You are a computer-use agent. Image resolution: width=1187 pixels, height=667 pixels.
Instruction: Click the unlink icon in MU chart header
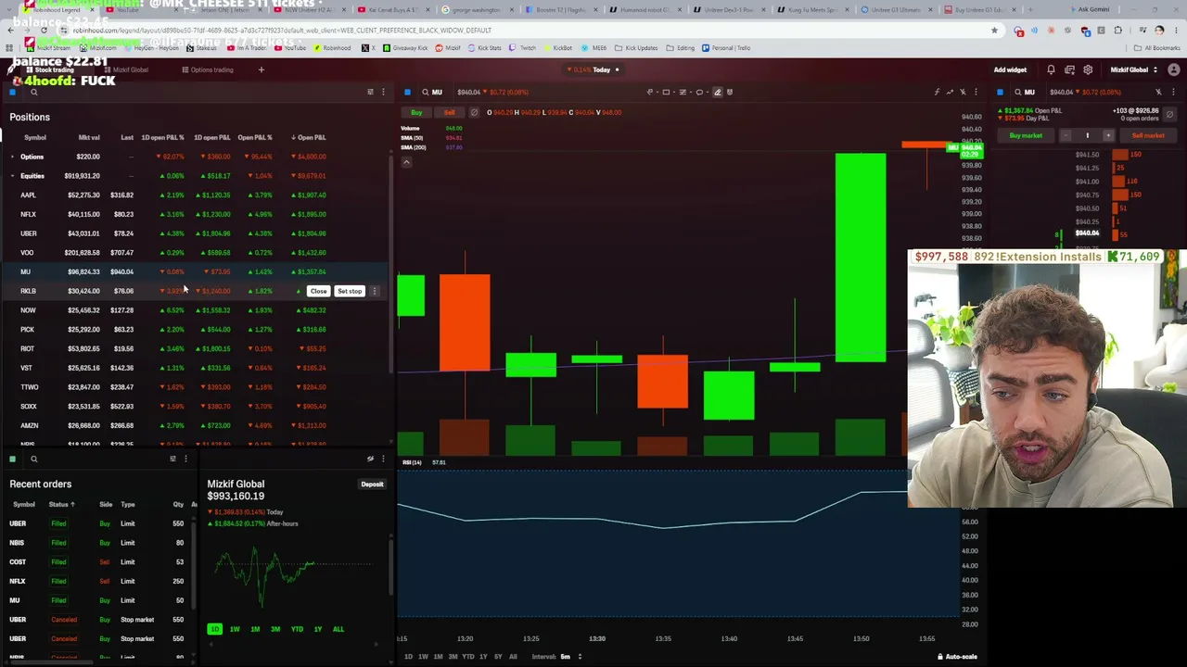[963, 92]
